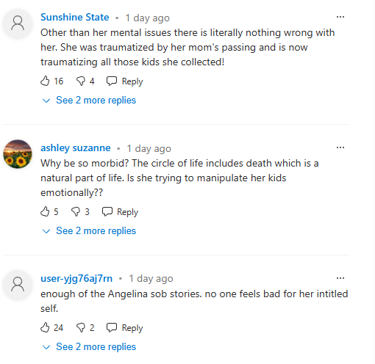
Task: Open ellipsis menu for ashley suzanne comment
Action: (340, 148)
